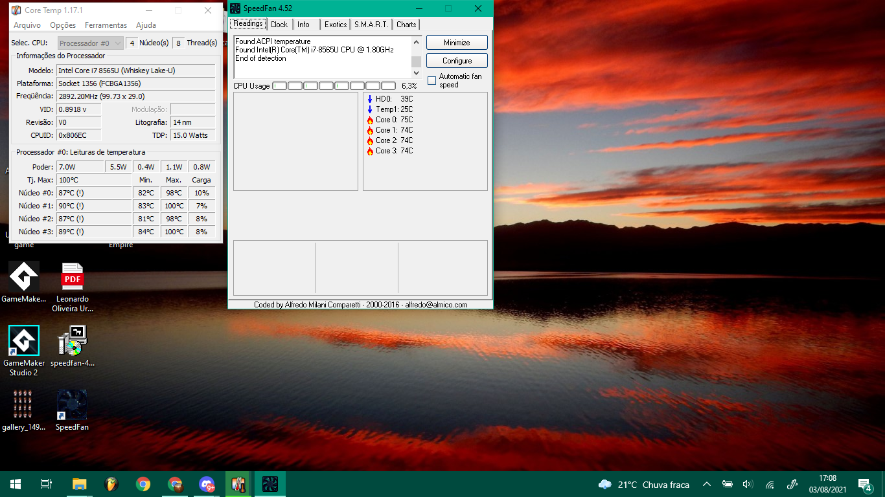Switch to Core Temp via taskbar thermometer icon

(238, 484)
